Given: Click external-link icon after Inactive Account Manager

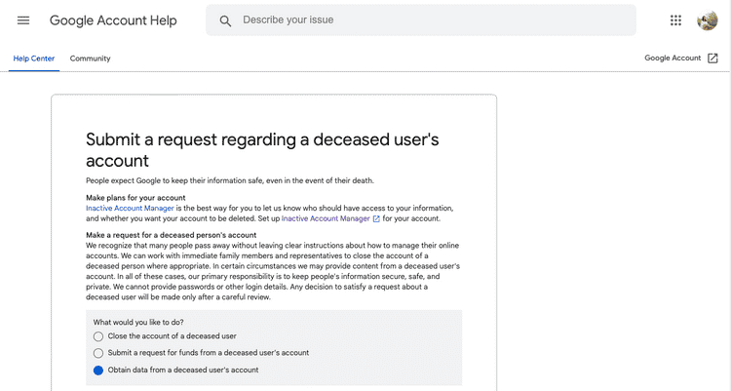Looking at the screenshot, I should 376,218.
